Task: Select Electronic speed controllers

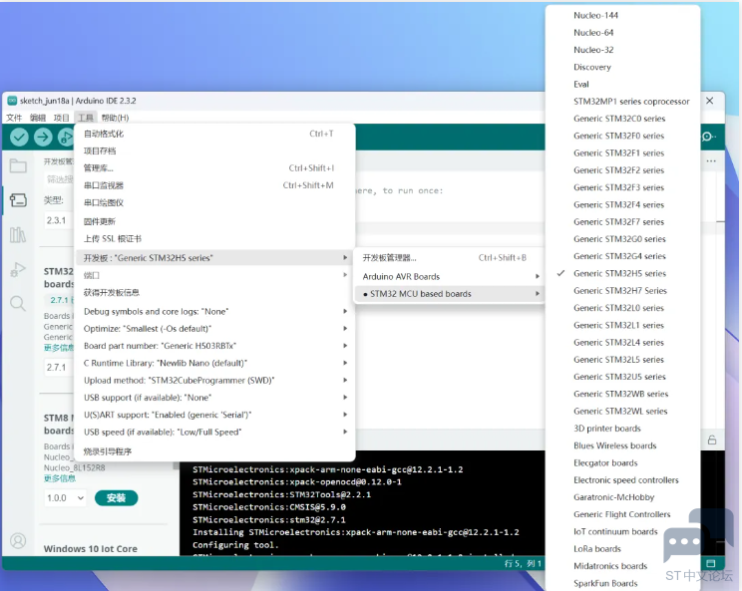Action: (x=622, y=480)
